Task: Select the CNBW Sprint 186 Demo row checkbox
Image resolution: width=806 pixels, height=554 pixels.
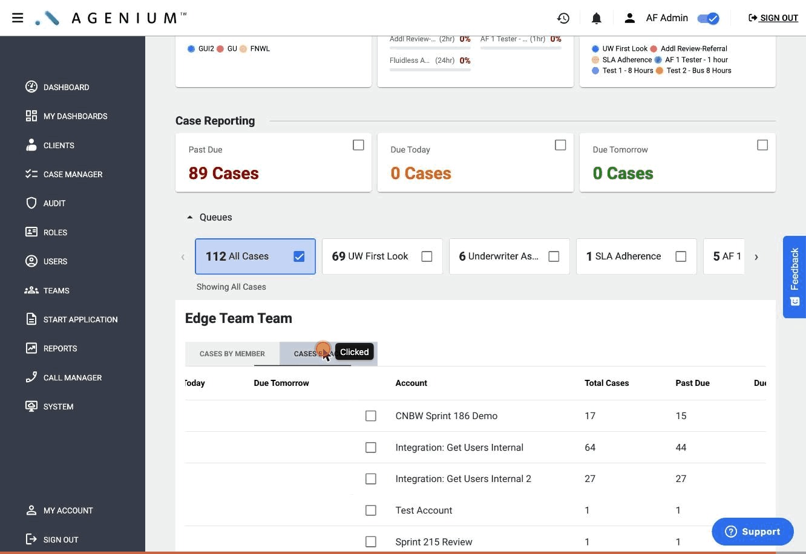Action: pos(371,416)
